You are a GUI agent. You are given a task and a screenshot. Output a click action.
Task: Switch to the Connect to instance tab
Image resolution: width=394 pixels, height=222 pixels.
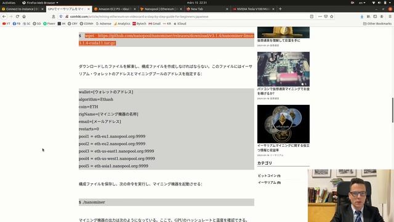coord(23,9)
